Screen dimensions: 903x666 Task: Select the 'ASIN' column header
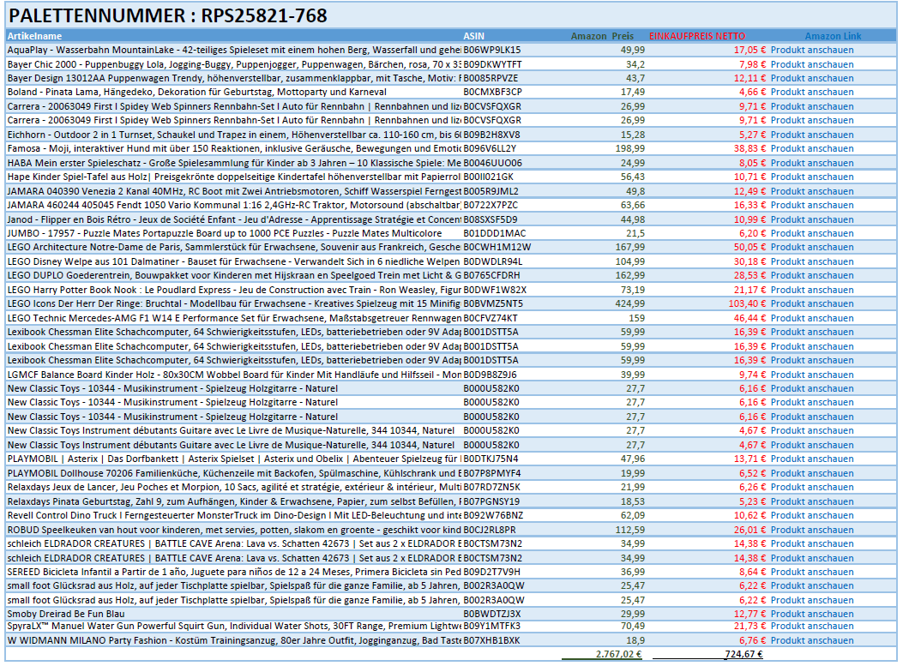pos(473,36)
